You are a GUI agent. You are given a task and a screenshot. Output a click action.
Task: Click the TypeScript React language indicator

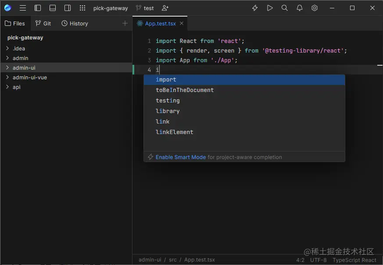click(354, 260)
